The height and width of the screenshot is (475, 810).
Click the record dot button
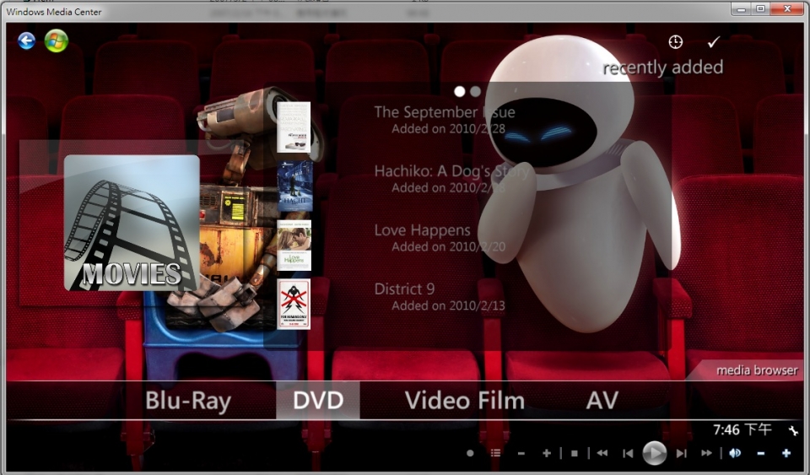(470, 453)
